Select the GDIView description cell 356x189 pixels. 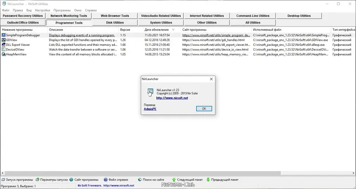[x=83, y=40]
